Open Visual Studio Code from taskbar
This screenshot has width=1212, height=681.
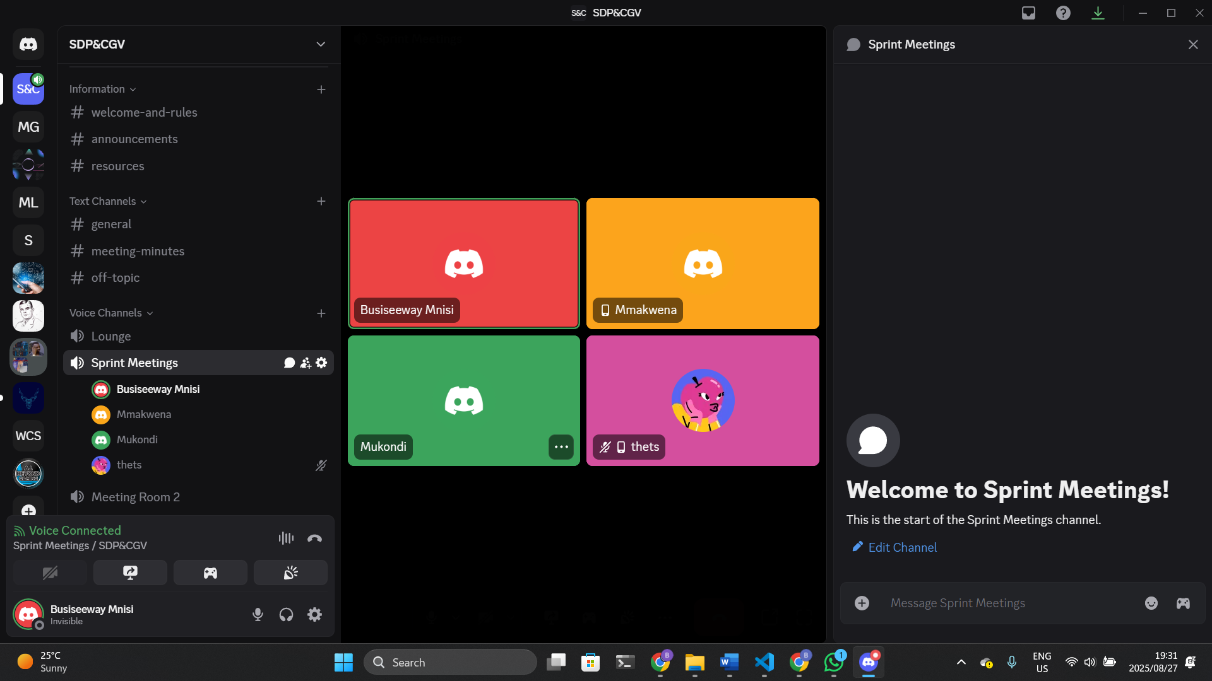click(x=764, y=662)
